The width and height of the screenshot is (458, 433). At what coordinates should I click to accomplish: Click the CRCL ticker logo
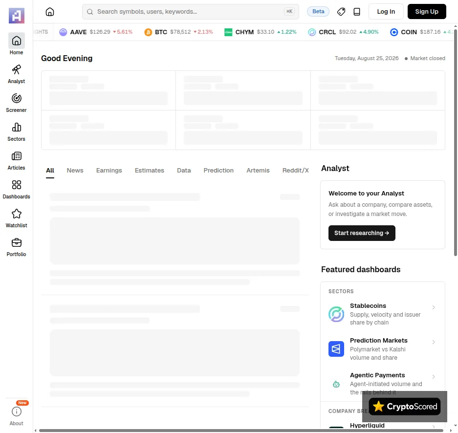point(312,32)
